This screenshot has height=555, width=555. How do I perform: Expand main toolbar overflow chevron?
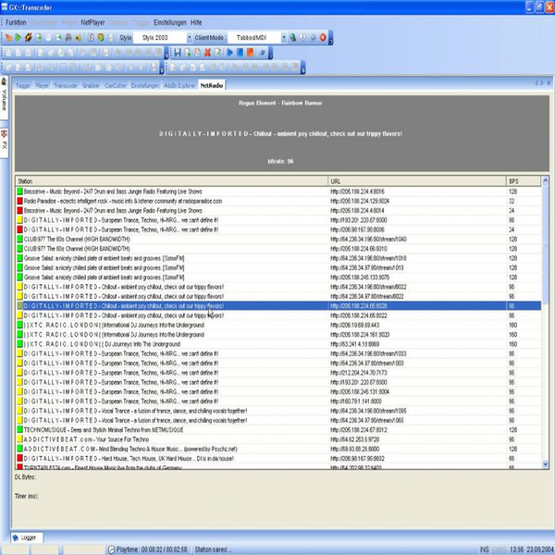point(330,38)
